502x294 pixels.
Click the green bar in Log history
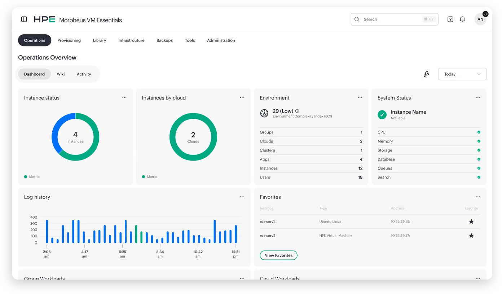click(136, 234)
